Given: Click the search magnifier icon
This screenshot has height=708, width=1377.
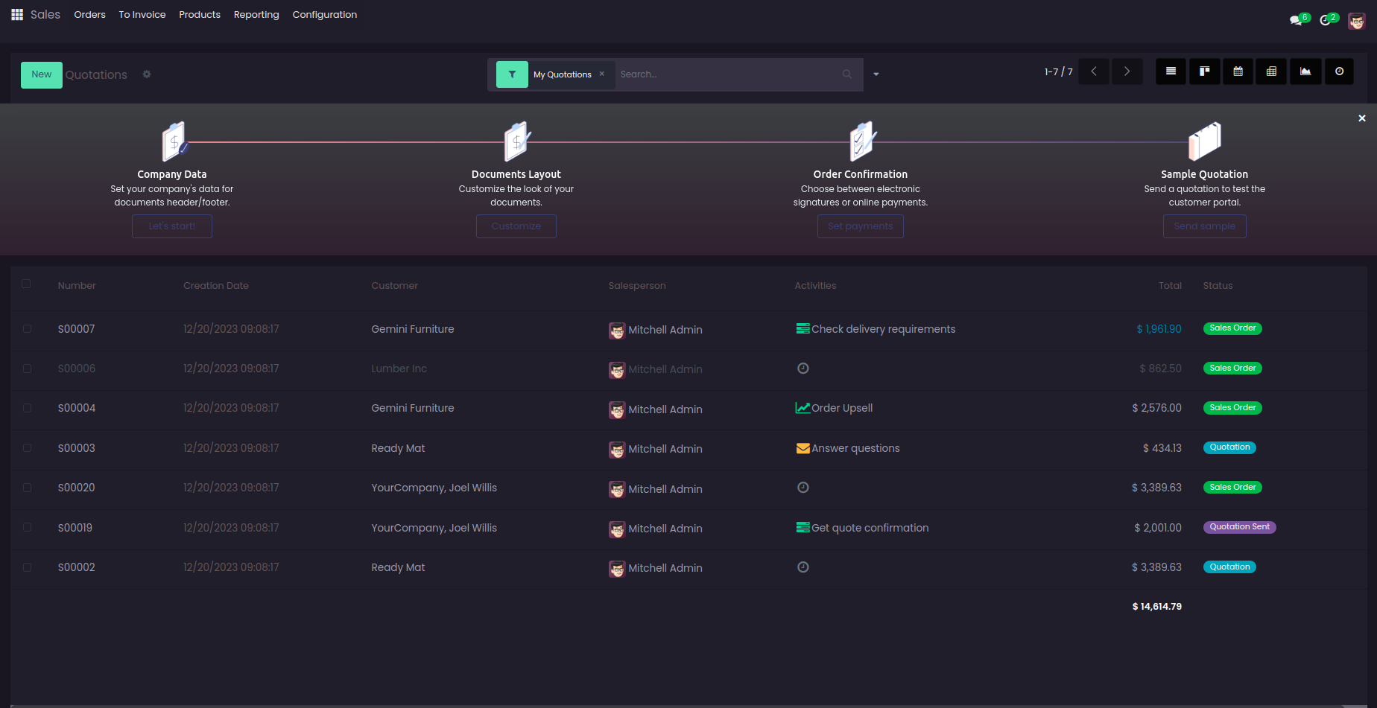Looking at the screenshot, I should pyautogui.click(x=847, y=74).
